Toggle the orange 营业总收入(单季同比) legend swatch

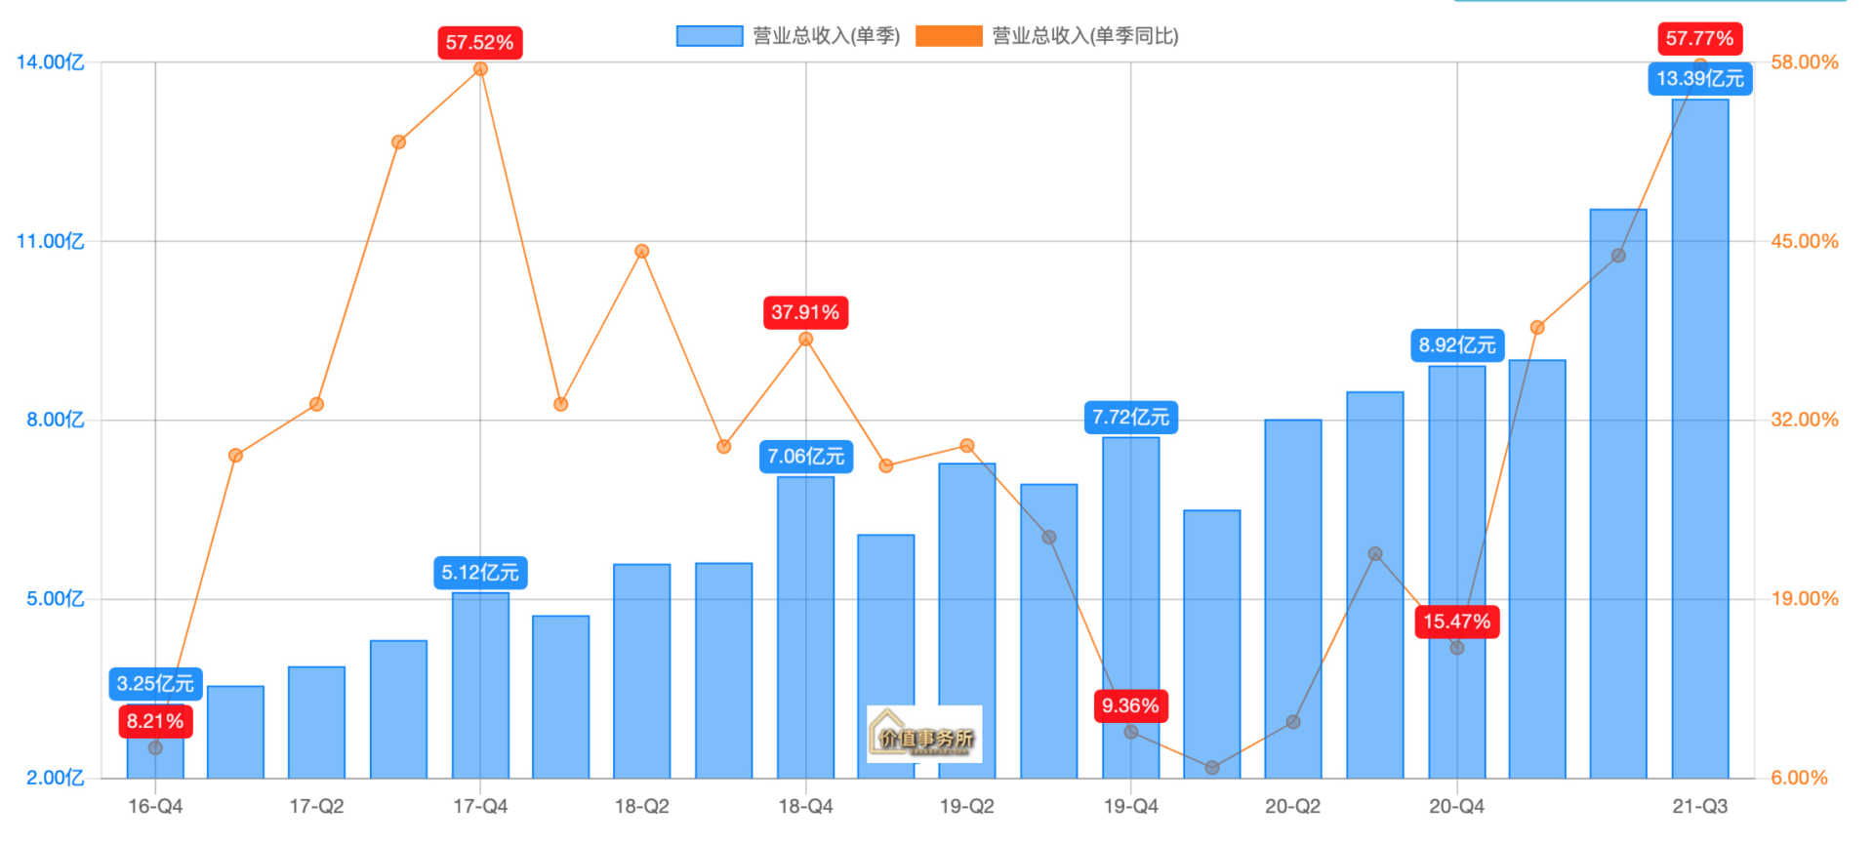949,36
